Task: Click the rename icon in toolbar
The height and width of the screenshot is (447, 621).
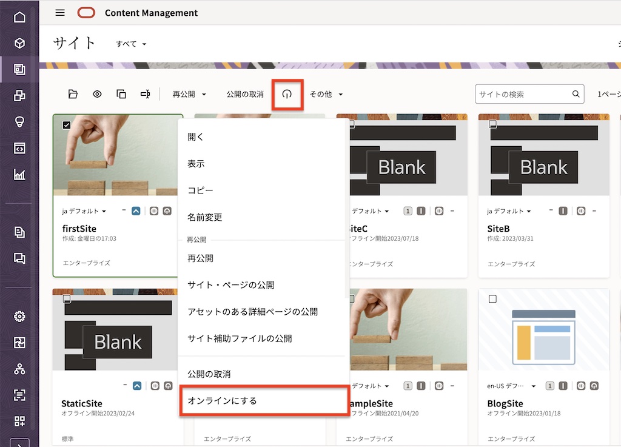Action: tap(145, 94)
